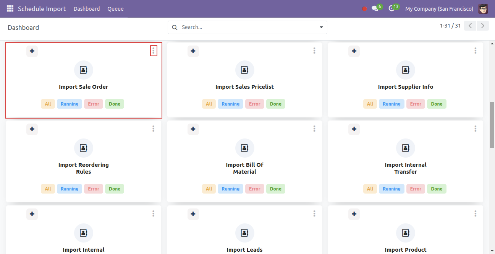Image resolution: width=495 pixels, height=254 pixels.
Task: Show Error imports for Import Bill Of Material
Action: click(x=255, y=189)
